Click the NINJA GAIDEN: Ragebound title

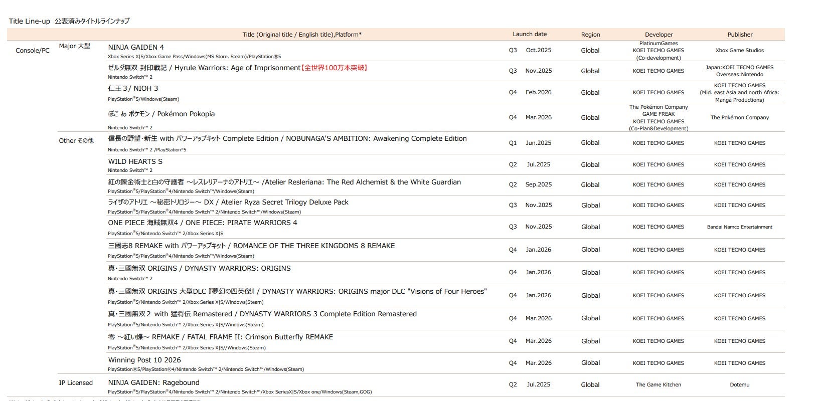point(153,382)
